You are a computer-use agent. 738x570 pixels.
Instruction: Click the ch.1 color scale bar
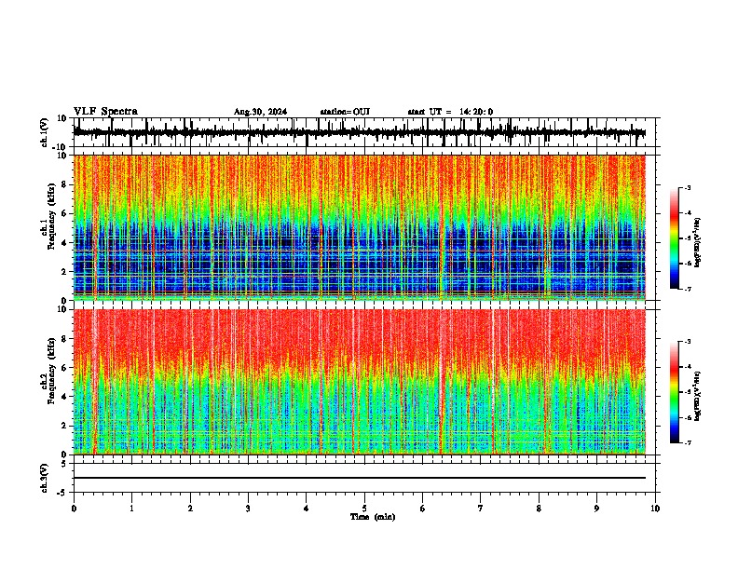[675, 238]
